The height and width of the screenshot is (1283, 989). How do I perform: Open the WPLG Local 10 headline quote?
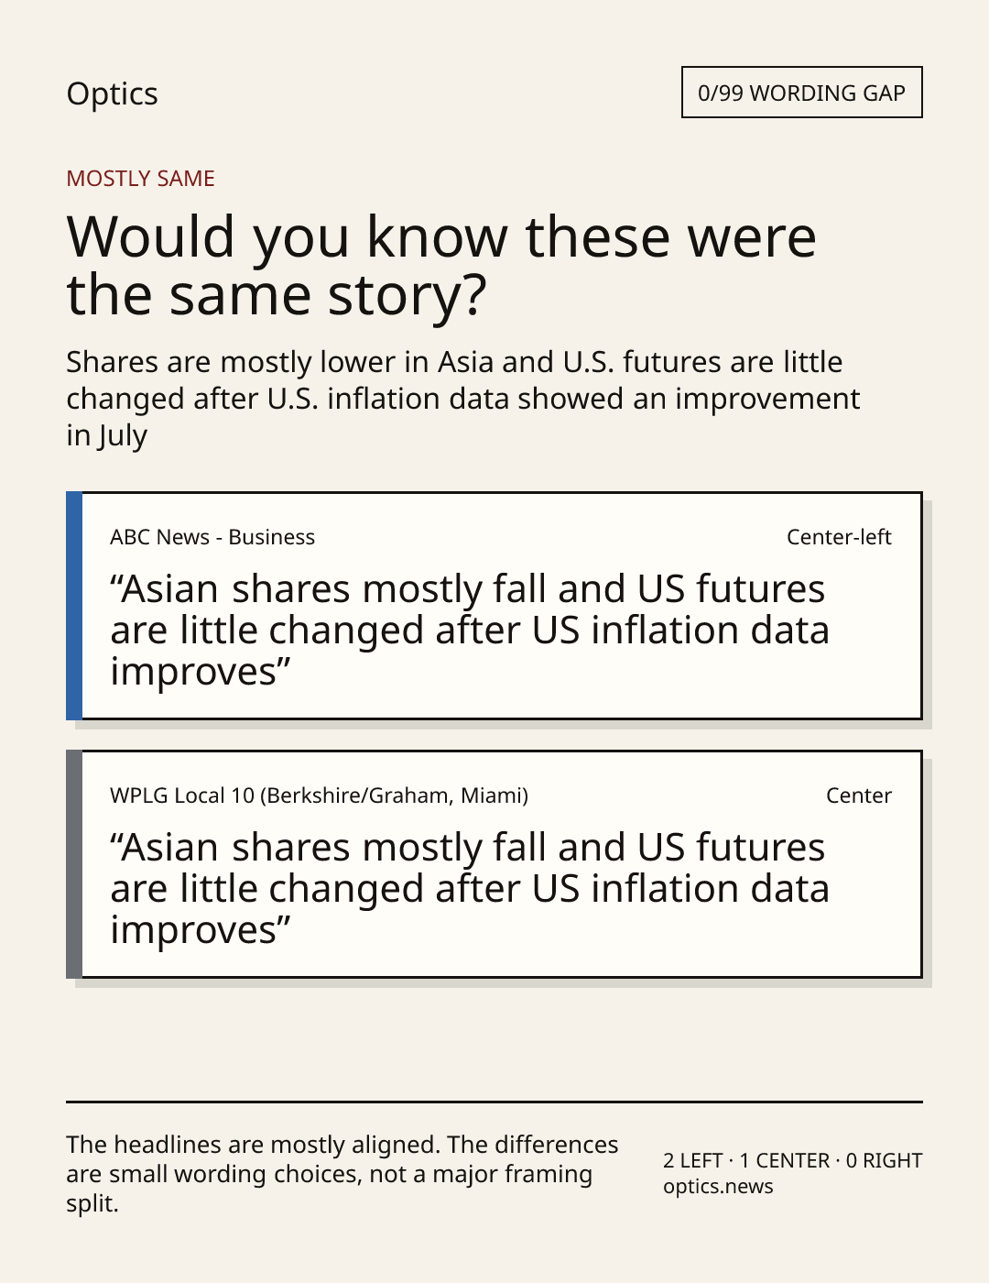click(469, 889)
